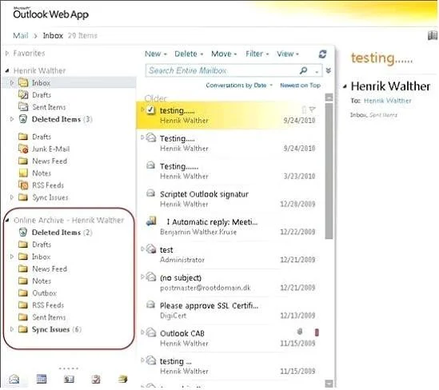Expand advanced search chevron
This screenshot has height=390, width=439.
click(x=329, y=70)
